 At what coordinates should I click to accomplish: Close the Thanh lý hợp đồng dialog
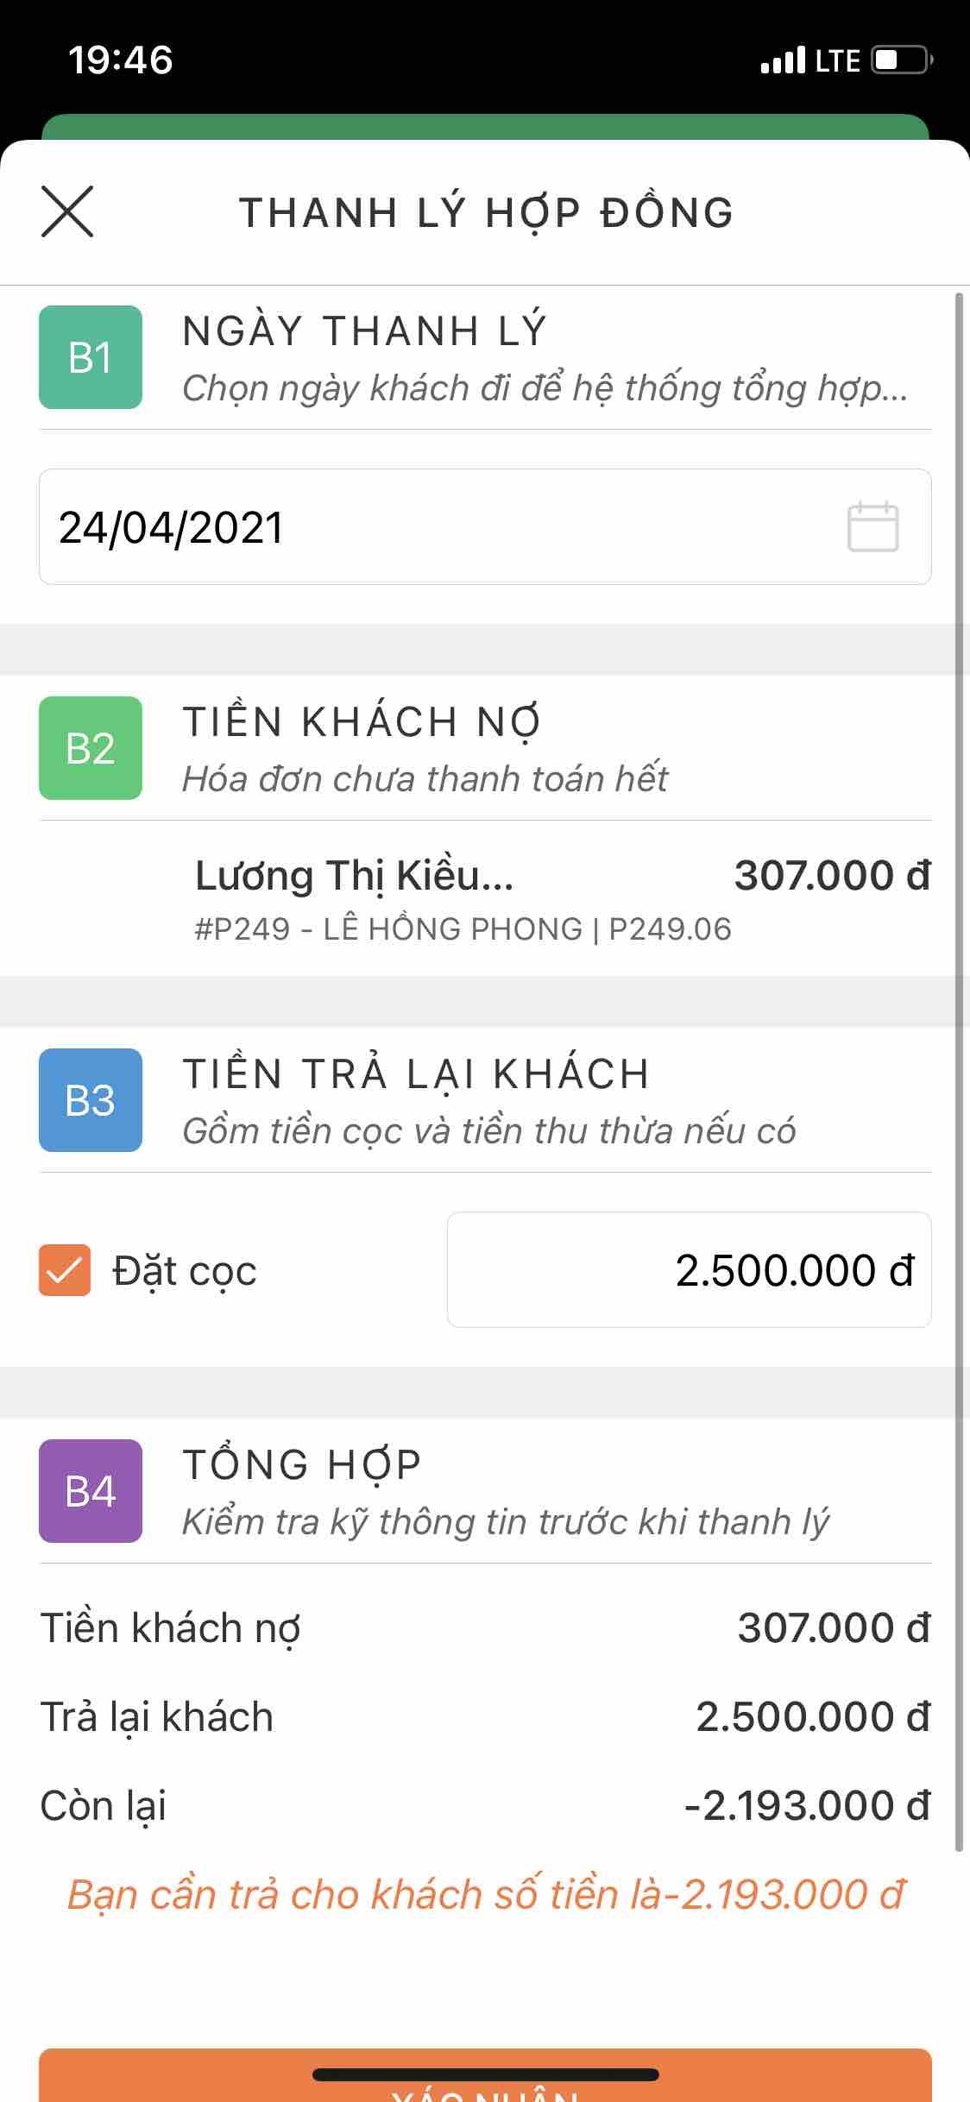(67, 211)
